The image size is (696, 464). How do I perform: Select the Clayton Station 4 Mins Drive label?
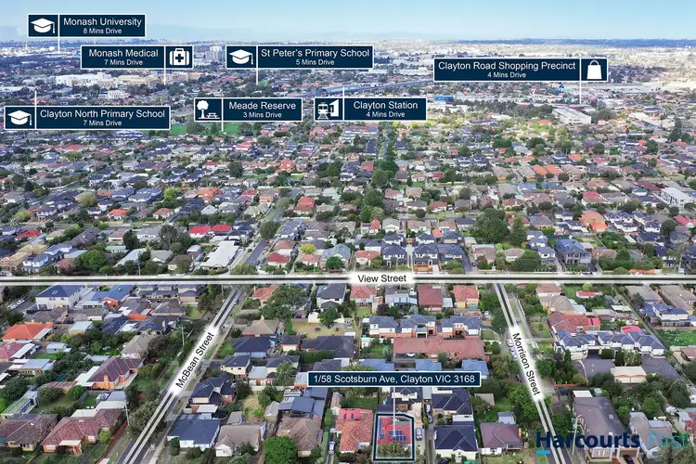[384, 110]
